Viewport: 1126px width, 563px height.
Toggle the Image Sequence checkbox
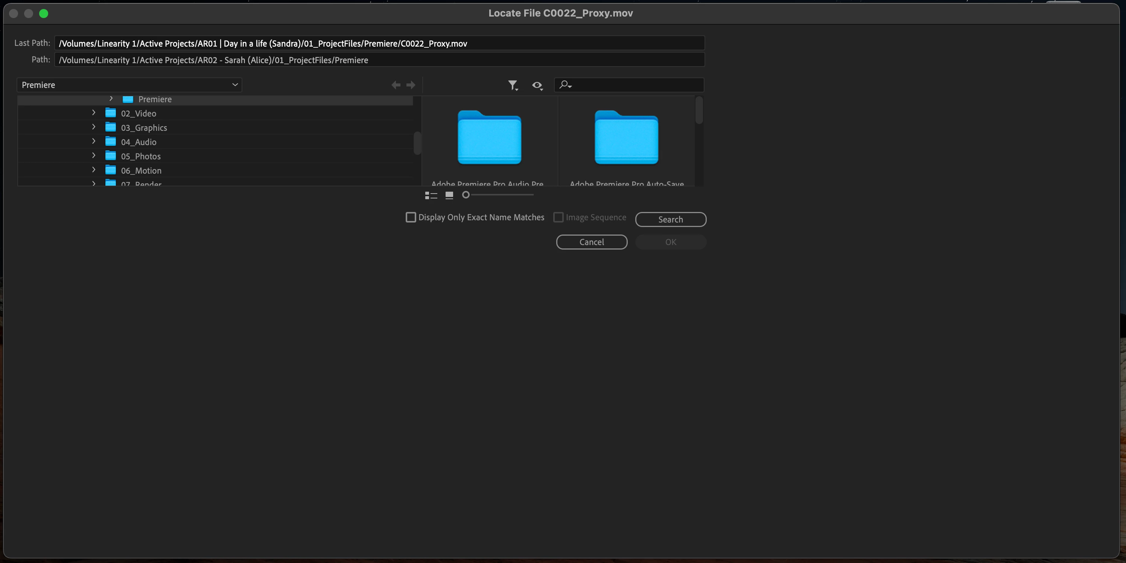(558, 217)
